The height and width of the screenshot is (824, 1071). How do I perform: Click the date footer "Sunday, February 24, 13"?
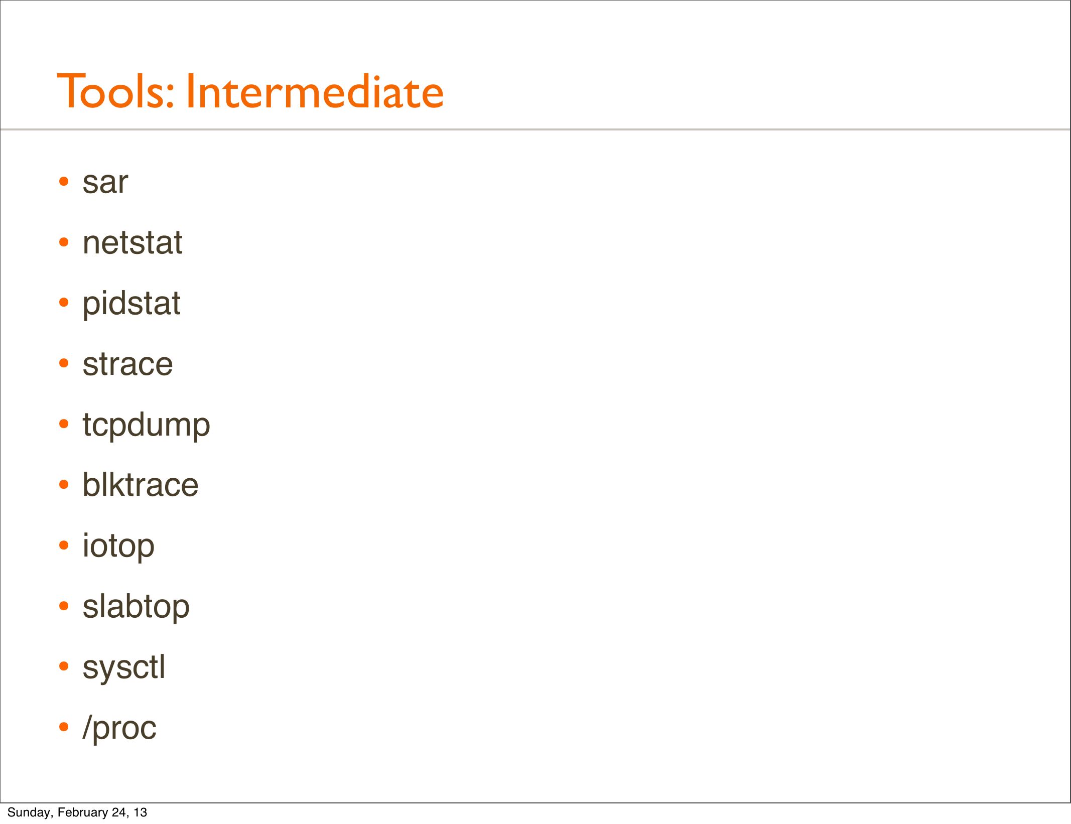(x=77, y=812)
